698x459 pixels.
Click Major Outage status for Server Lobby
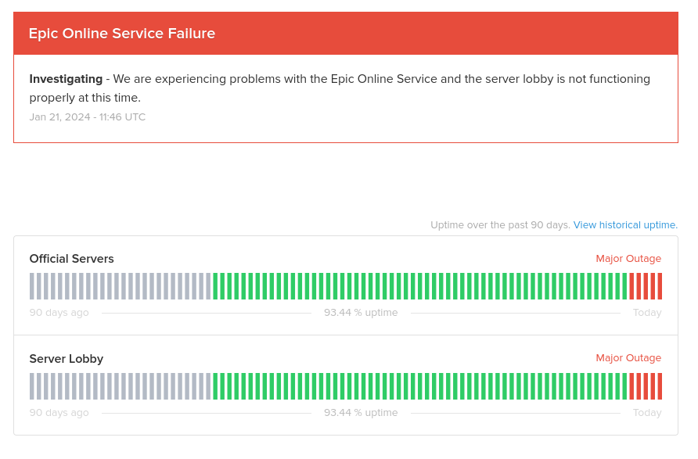[628, 358]
